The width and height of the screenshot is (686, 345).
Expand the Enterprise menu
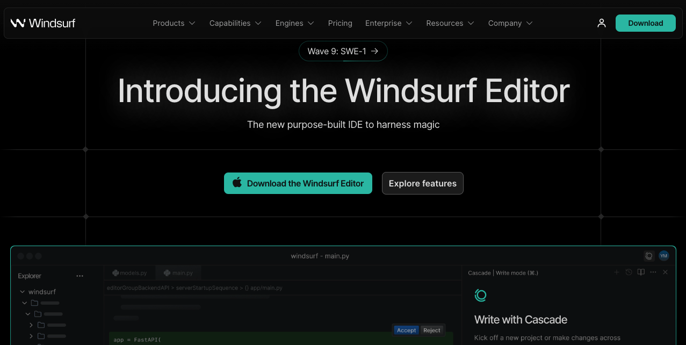click(x=389, y=23)
